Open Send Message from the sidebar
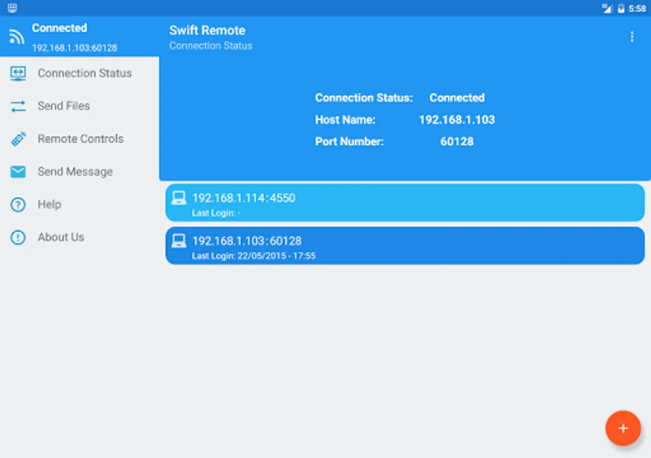This screenshot has width=651, height=458. [75, 172]
